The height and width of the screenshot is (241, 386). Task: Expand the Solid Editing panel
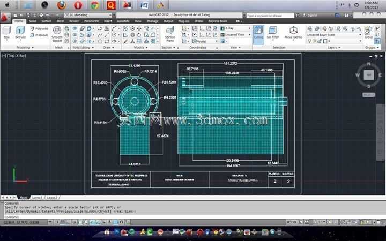83,47
